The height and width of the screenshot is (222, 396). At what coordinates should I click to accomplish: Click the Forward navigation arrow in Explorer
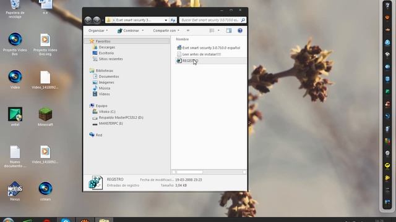click(97, 20)
